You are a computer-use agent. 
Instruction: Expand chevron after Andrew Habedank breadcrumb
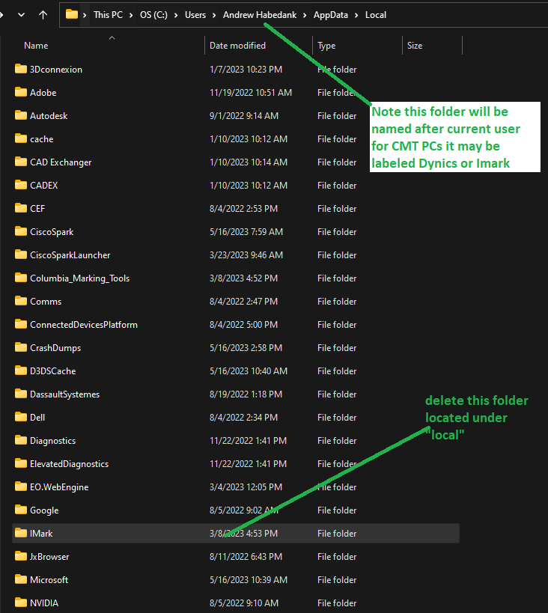point(305,15)
